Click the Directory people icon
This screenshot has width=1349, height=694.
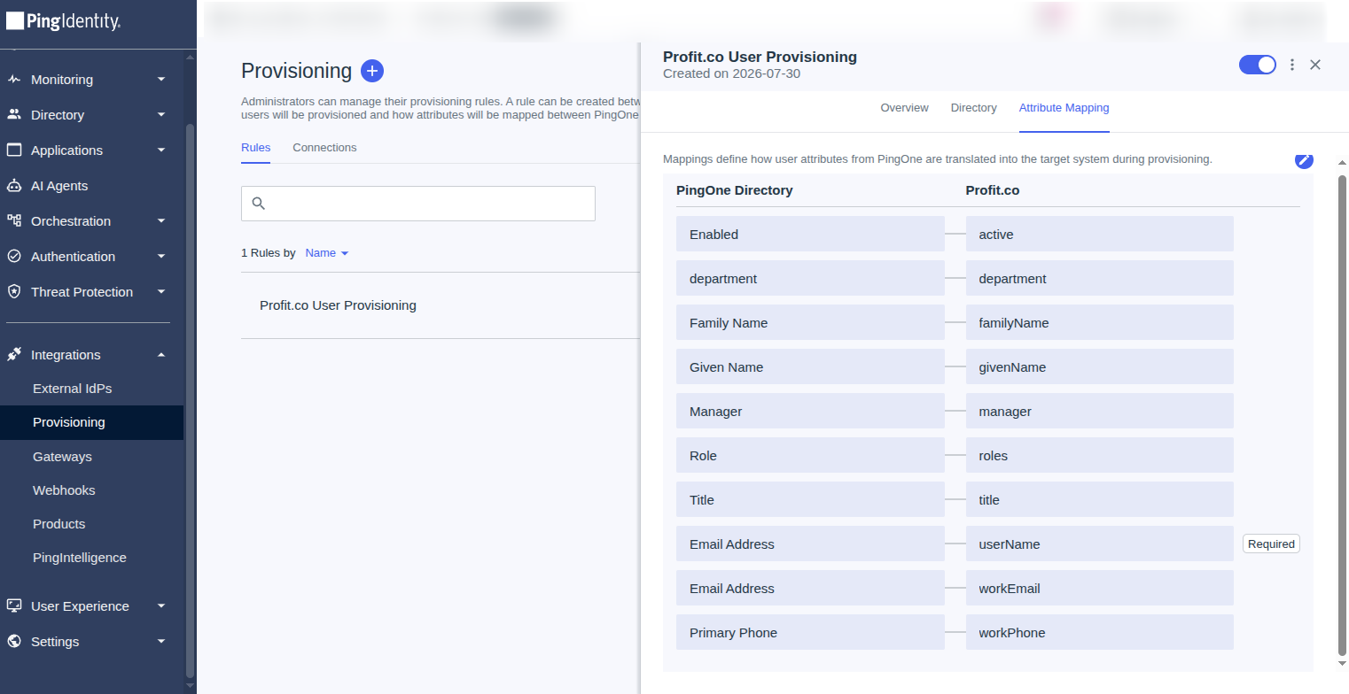(x=14, y=115)
